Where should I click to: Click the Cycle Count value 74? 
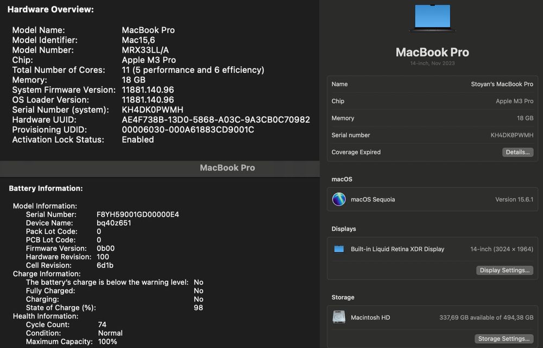coord(102,325)
